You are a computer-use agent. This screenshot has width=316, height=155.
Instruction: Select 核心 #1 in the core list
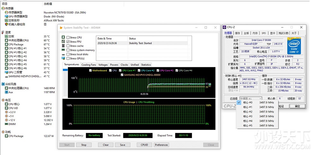(257, 107)
